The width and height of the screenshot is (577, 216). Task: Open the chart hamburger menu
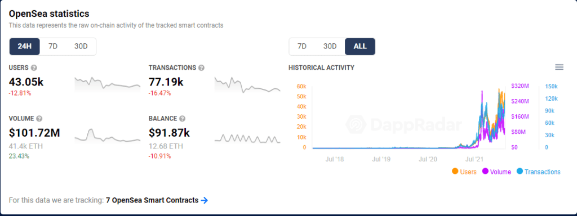tap(559, 67)
